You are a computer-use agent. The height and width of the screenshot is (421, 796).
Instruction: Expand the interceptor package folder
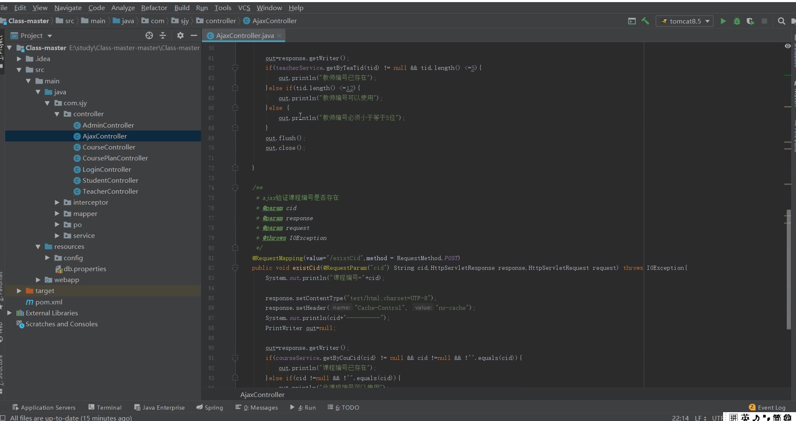click(x=57, y=203)
